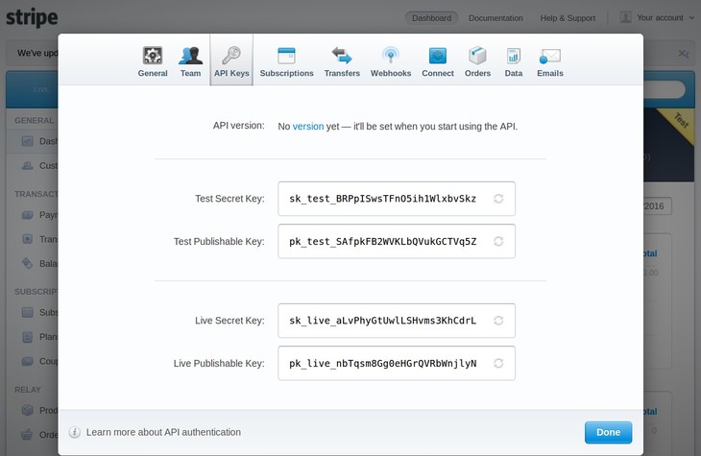Click the Dashboard sidebar icon
The image size is (701, 456).
coord(27,141)
